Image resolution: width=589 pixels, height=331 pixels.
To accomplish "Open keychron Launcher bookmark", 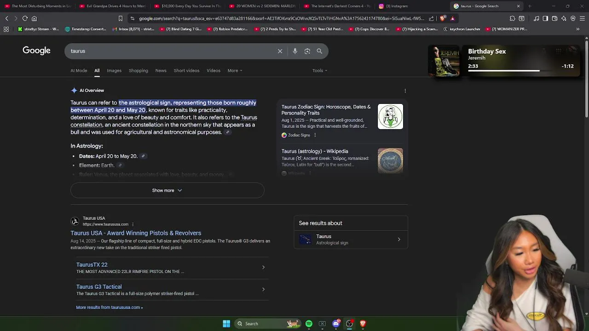I will (462, 29).
